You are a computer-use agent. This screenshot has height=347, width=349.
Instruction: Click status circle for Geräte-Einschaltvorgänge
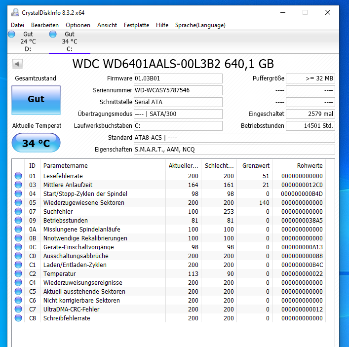coord(18,247)
